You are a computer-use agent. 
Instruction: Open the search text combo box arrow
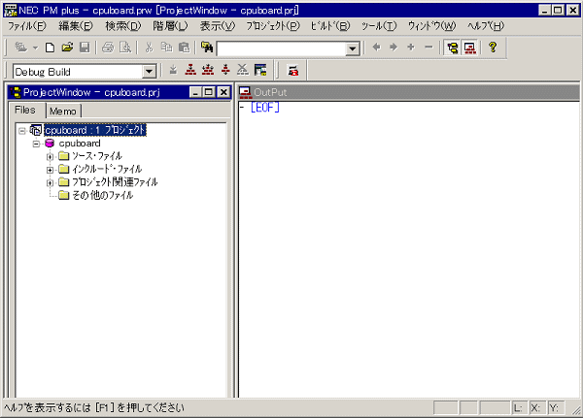click(x=352, y=48)
